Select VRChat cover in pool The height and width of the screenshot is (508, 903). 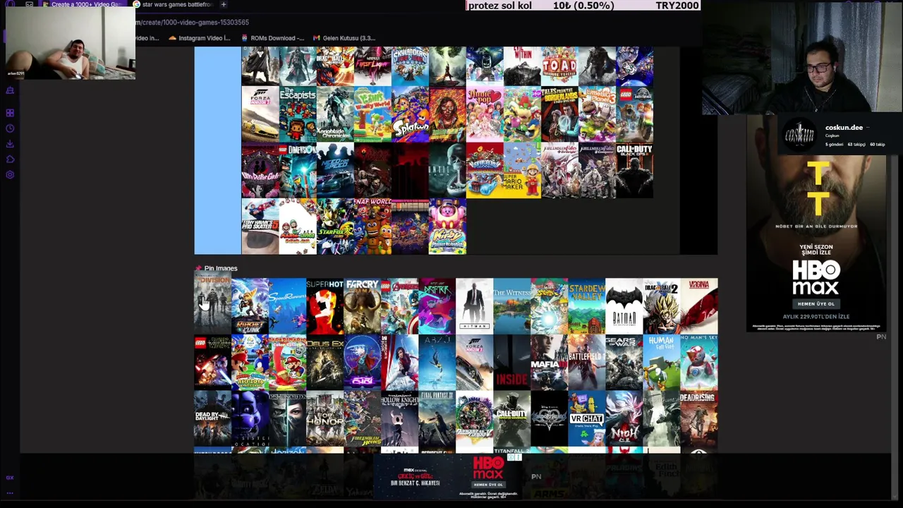coord(586,420)
